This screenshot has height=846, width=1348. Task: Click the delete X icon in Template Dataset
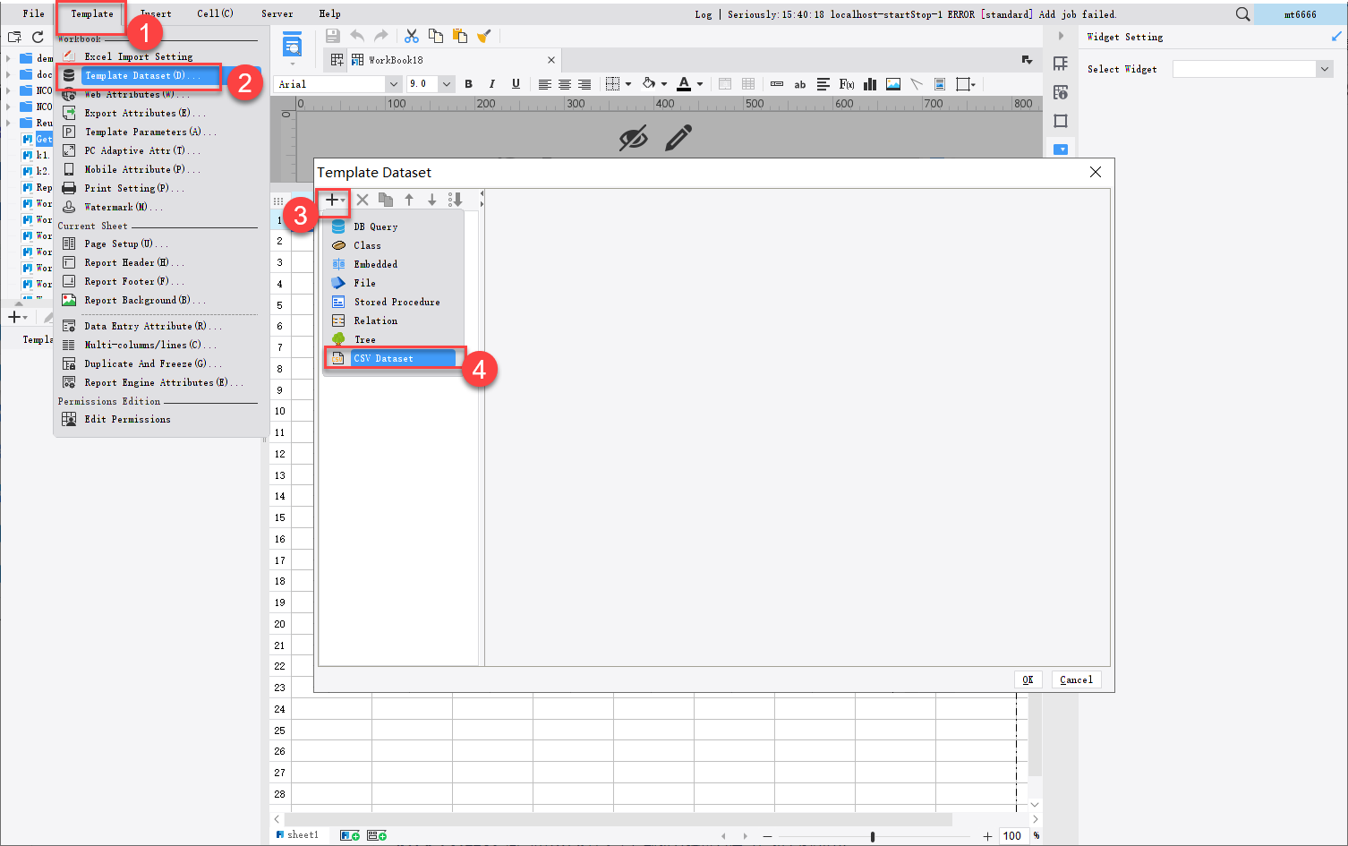pos(363,200)
